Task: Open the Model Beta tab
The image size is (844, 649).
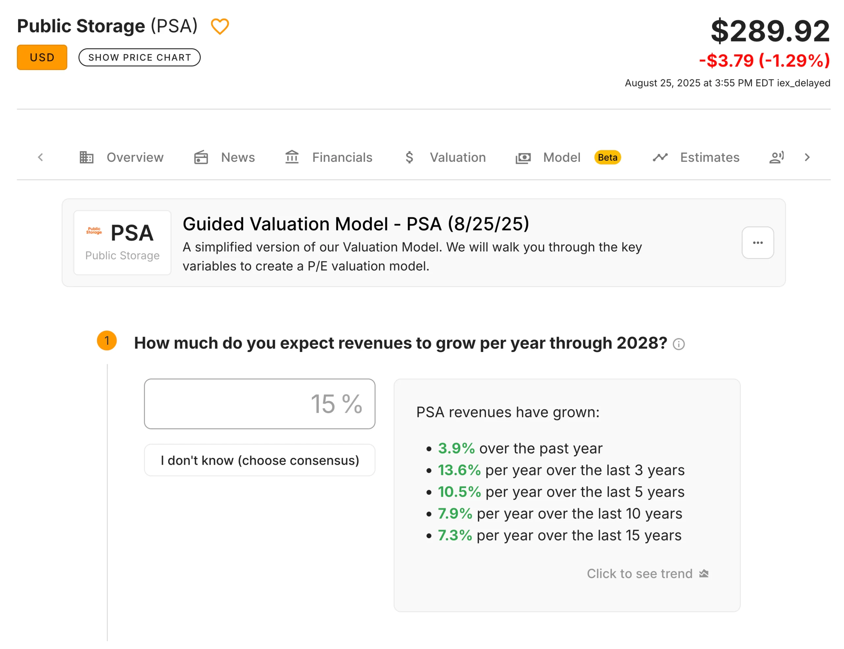Action: [x=561, y=157]
